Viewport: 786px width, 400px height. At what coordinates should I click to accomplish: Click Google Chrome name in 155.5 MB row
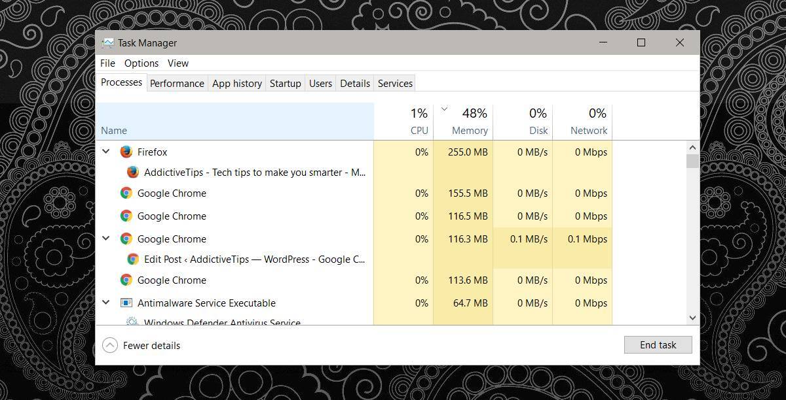pos(172,193)
